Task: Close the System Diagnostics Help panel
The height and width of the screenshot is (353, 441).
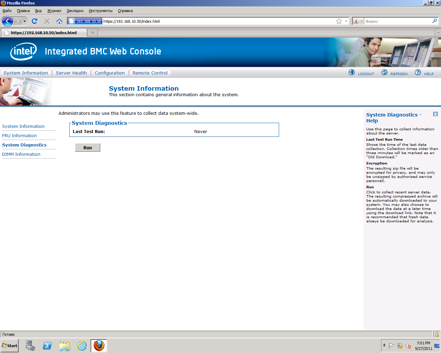Action: pos(435,114)
